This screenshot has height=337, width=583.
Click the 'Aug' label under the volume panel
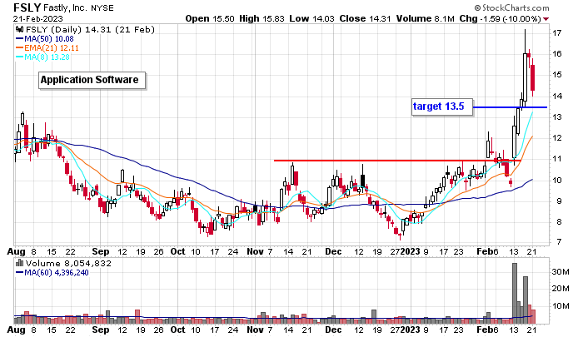pyautogui.click(x=17, y=330)
